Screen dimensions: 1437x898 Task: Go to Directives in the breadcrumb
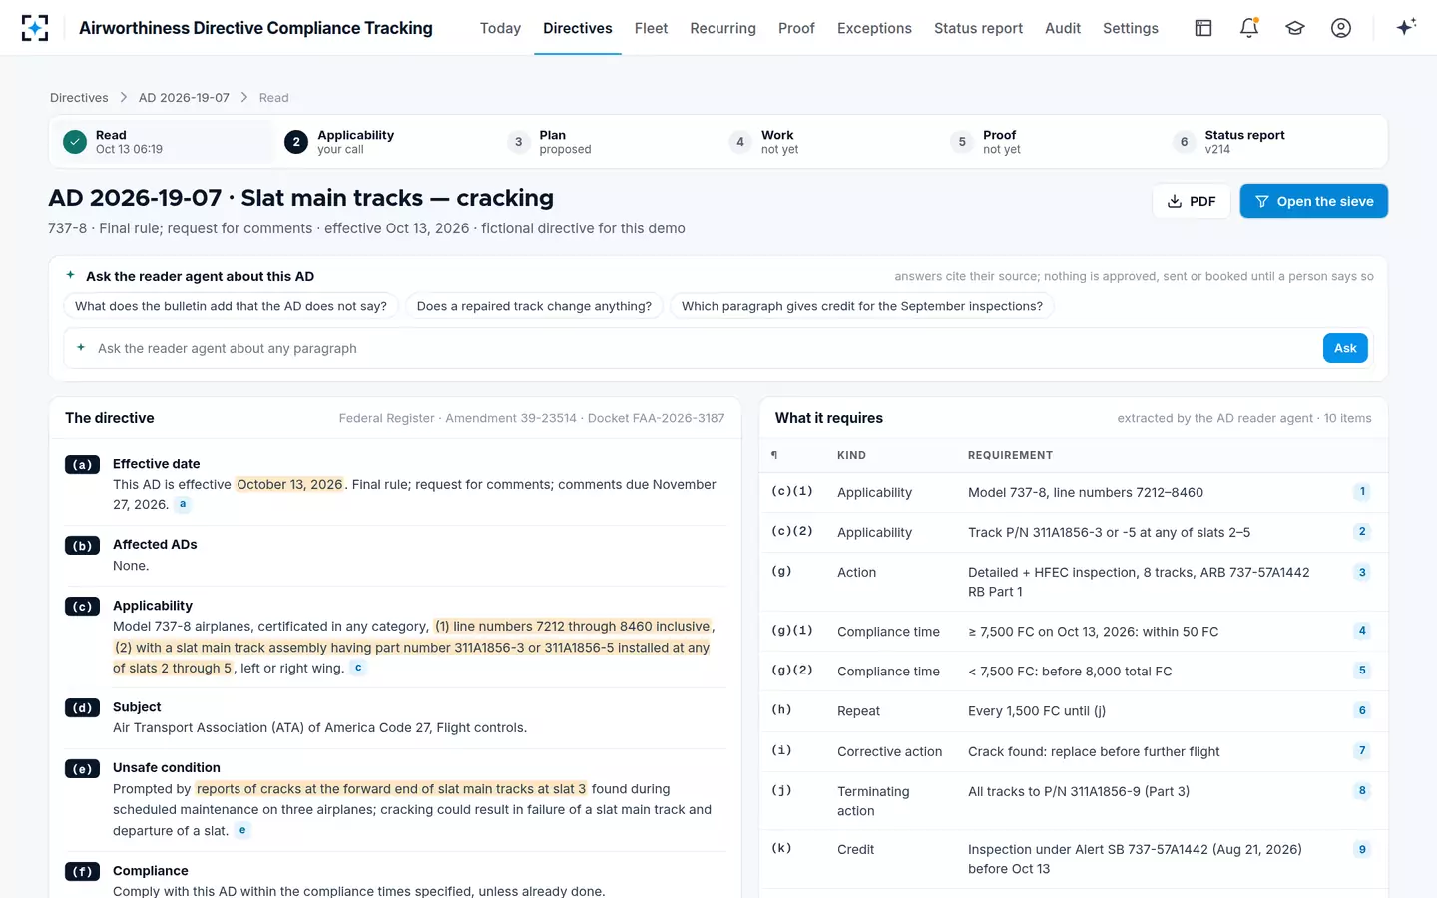(79, 98)
